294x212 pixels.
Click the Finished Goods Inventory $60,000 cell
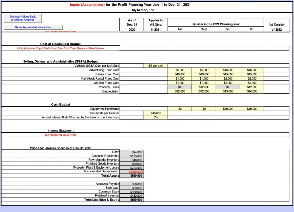(131, 163)
